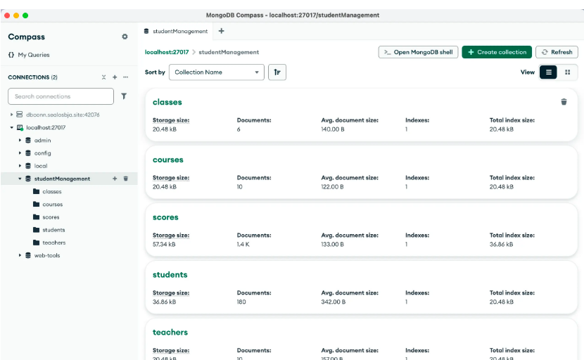Click classes Avg. document size 140.00 B

(333, 129)
